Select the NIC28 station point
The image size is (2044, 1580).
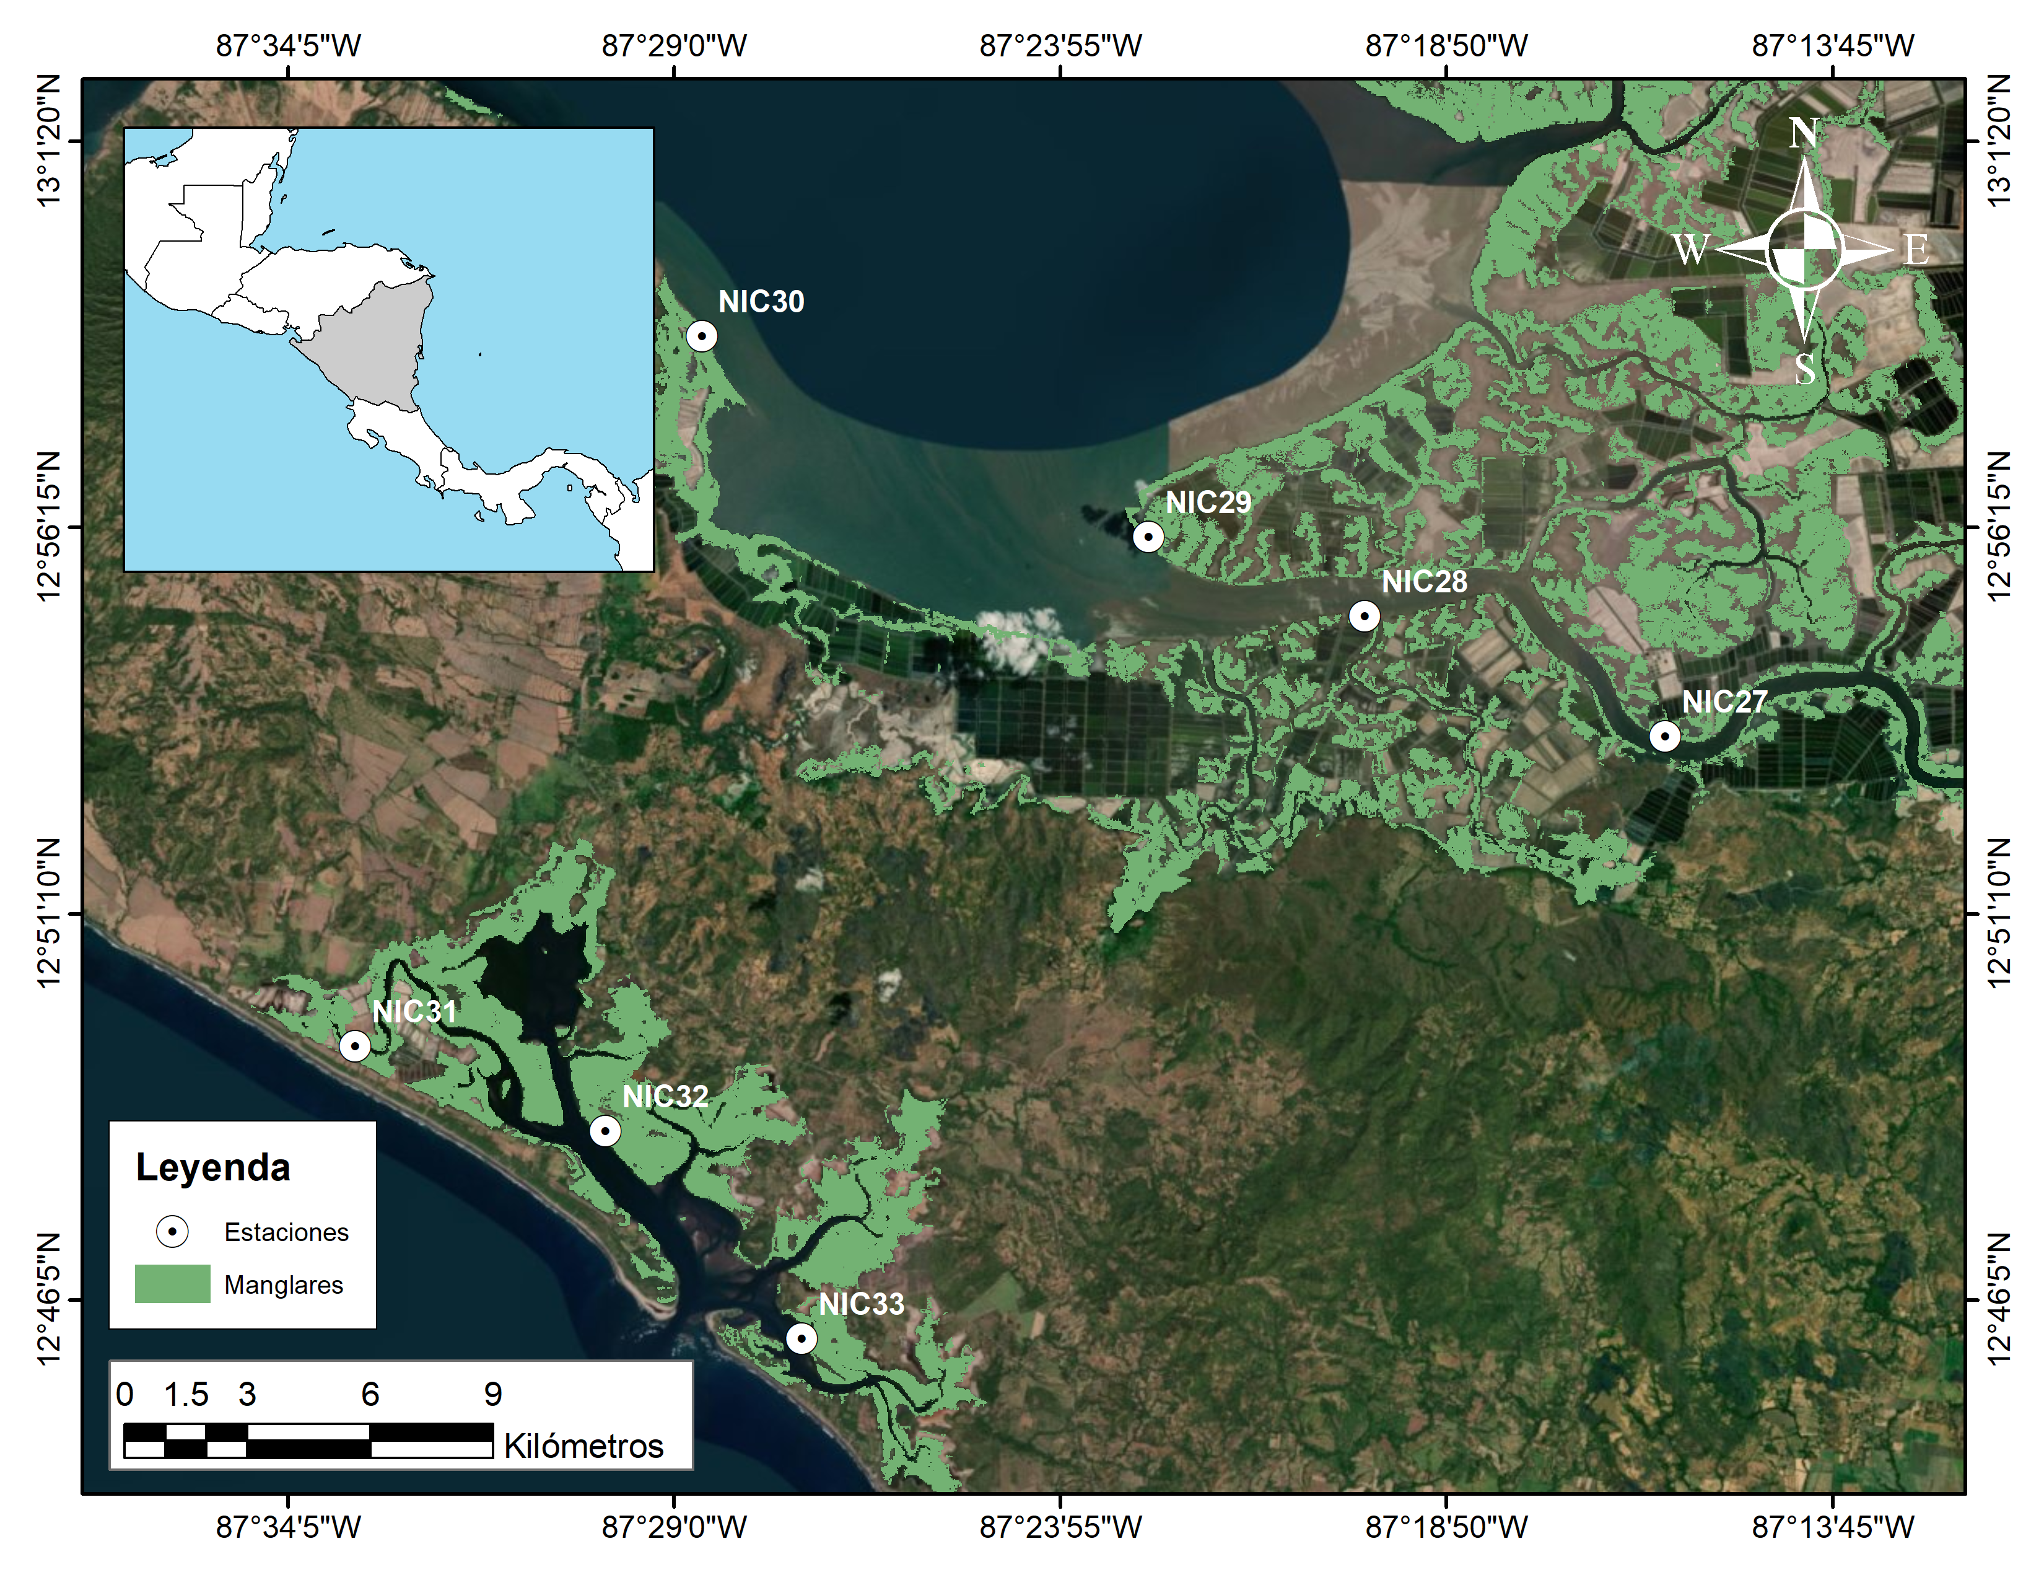(x=1365, y=616)
